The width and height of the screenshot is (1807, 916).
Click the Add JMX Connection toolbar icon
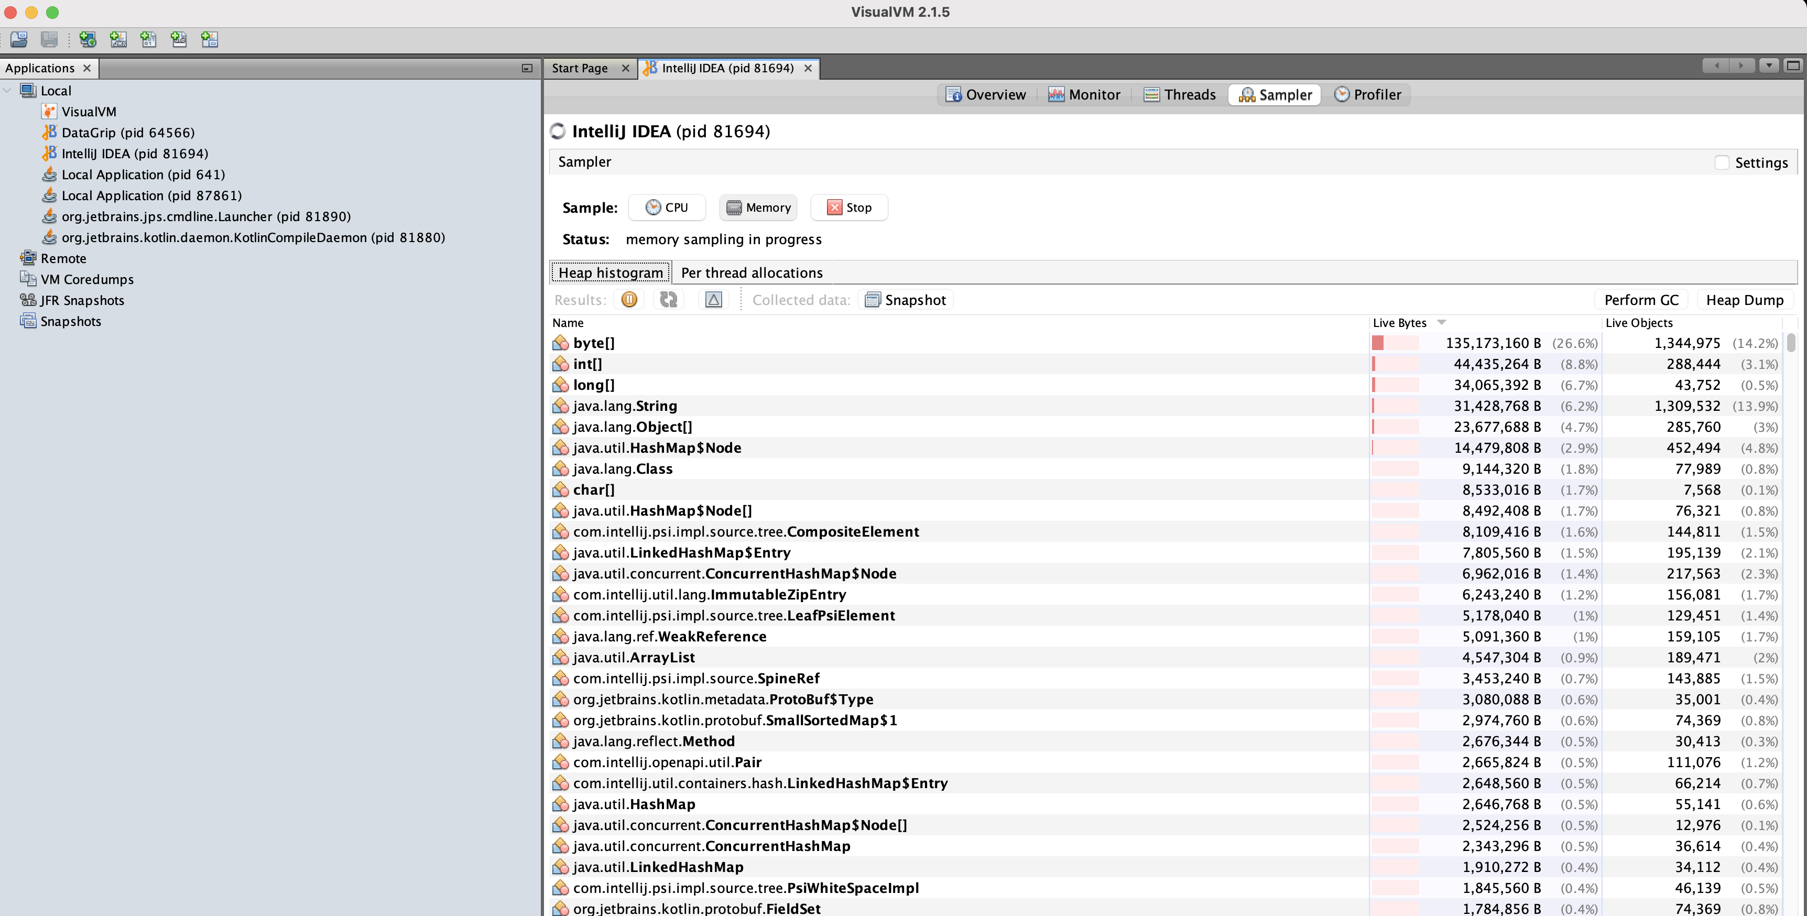pos(118,39)
